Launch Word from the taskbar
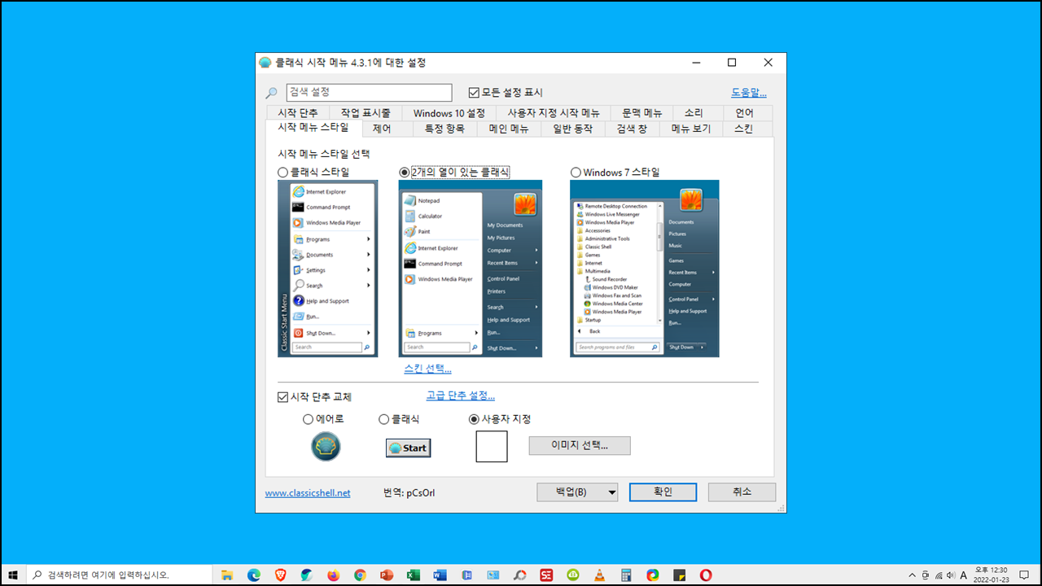 coord(440,575)
